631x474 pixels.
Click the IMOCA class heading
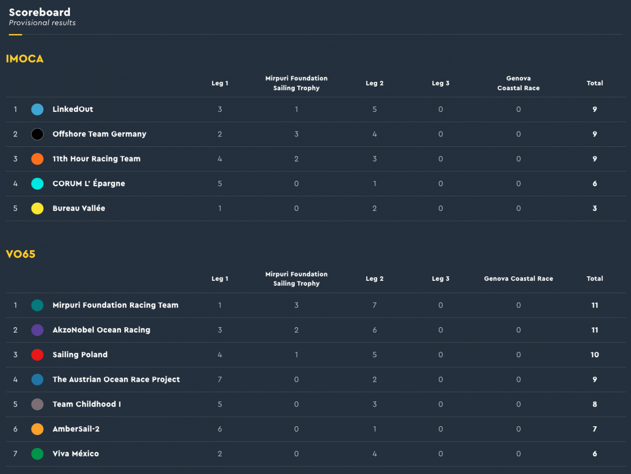25,59
